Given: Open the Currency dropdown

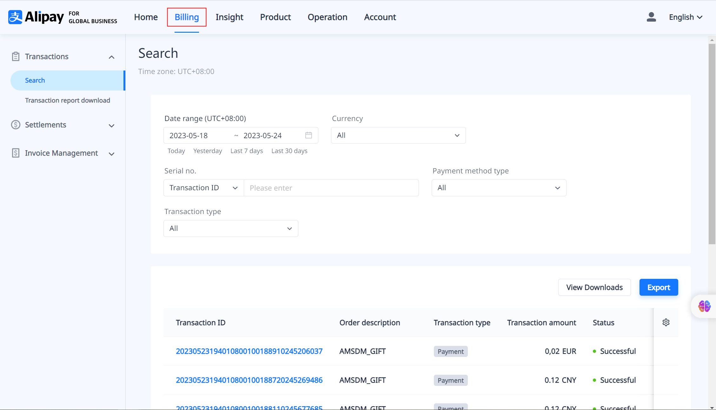Looking at the screenshot, I should pyautogui.click(x=398, y=135).
